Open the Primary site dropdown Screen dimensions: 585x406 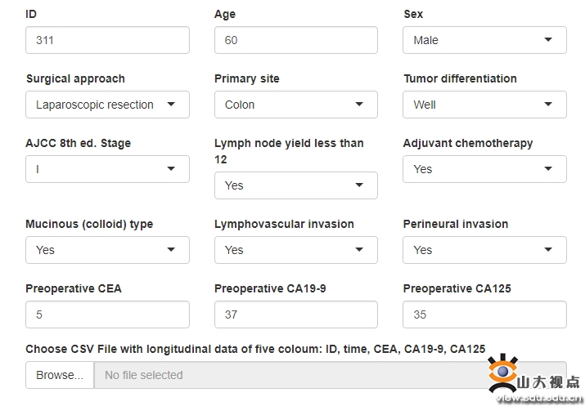point(295,105)
